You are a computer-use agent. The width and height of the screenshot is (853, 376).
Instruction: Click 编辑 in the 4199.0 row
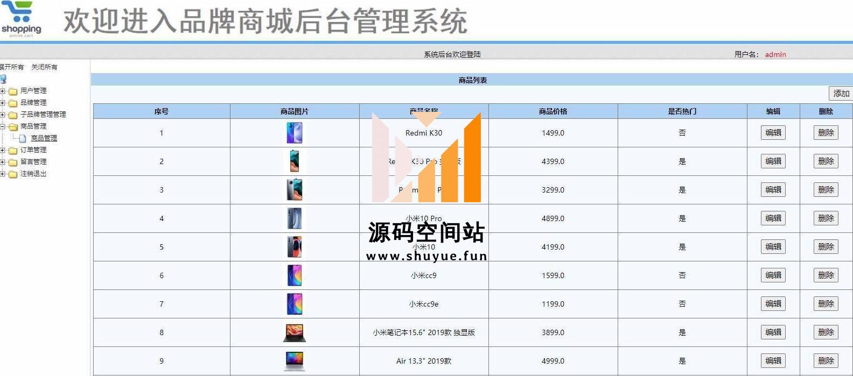(773, 247)
